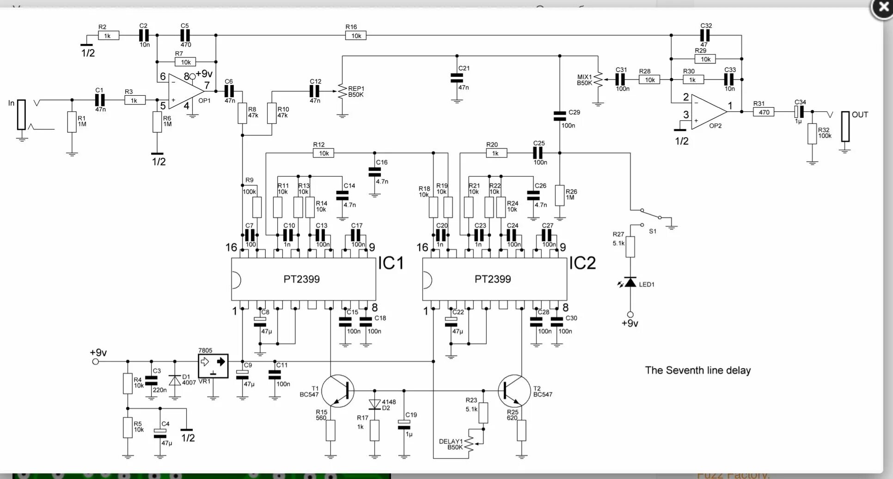Click the C32 capacitor label
This screenshot has width=893, height=479.
(706, 26)
